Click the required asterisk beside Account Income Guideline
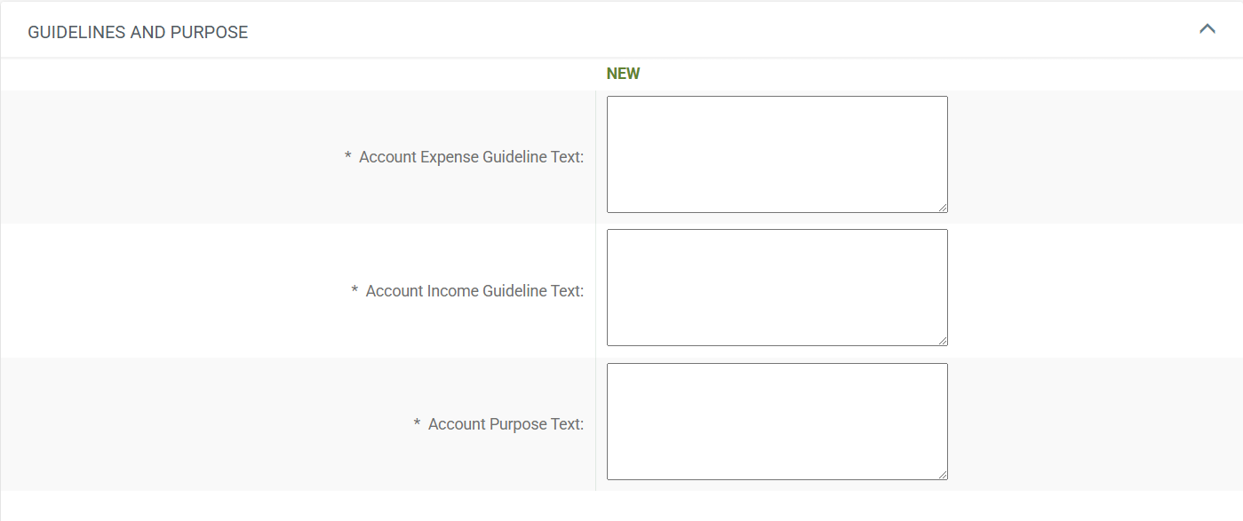The height and width of the screenshot is (521, 1243). coord(355,290)
